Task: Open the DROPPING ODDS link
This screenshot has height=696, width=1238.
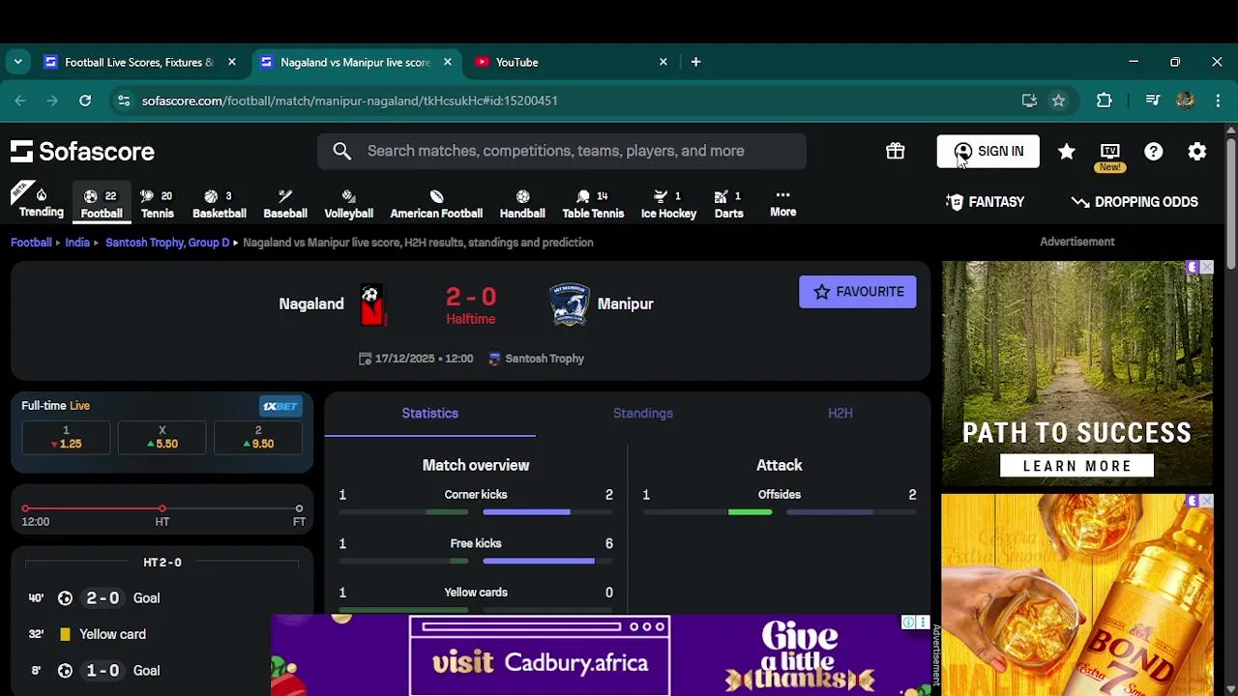Action: (x=1135, y=202)
